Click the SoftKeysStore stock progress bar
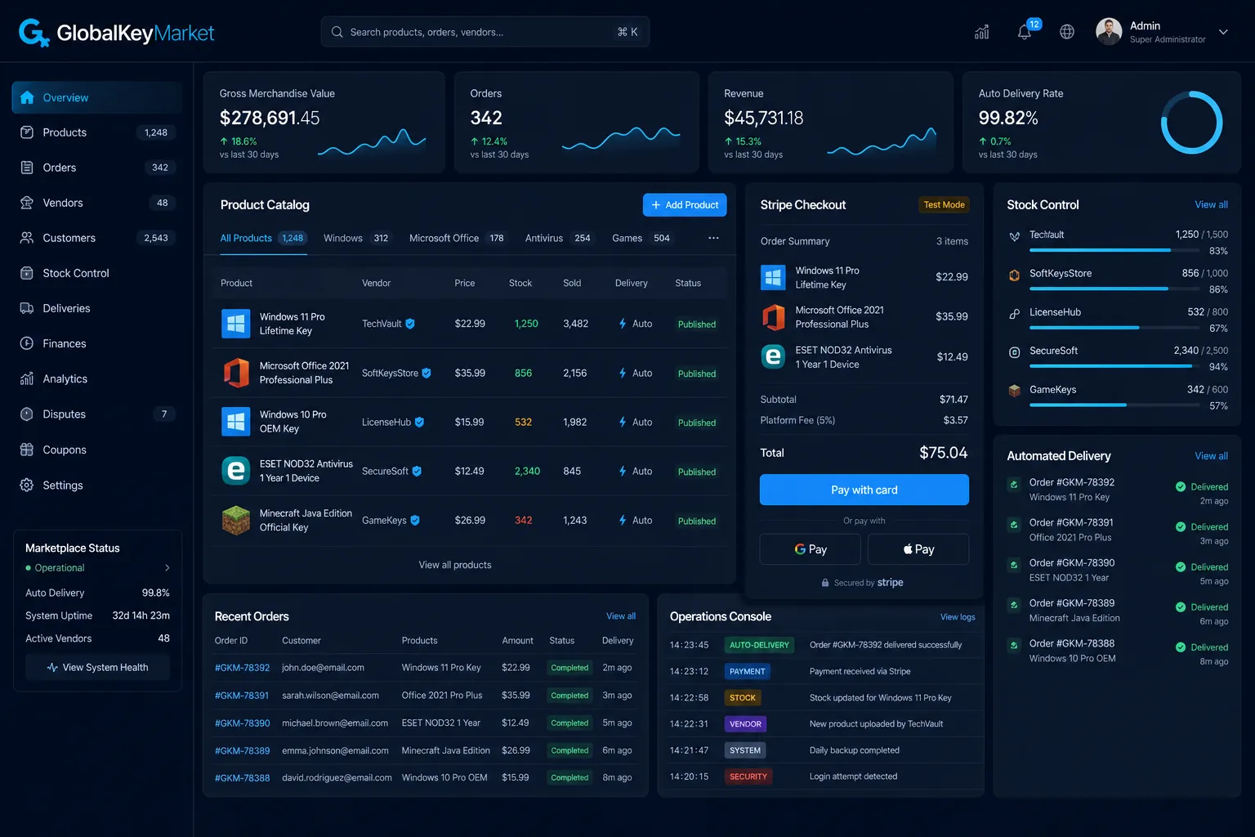The image size is (1255, 837). pyautogui.click(x=1114, y=289)
